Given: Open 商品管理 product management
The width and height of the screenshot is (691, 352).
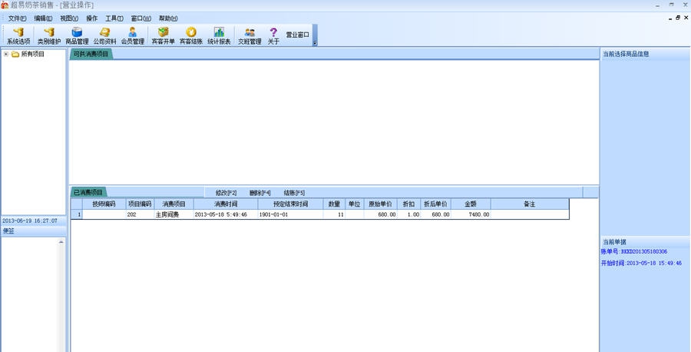Looking at the screenshot, I should (77, 35).
